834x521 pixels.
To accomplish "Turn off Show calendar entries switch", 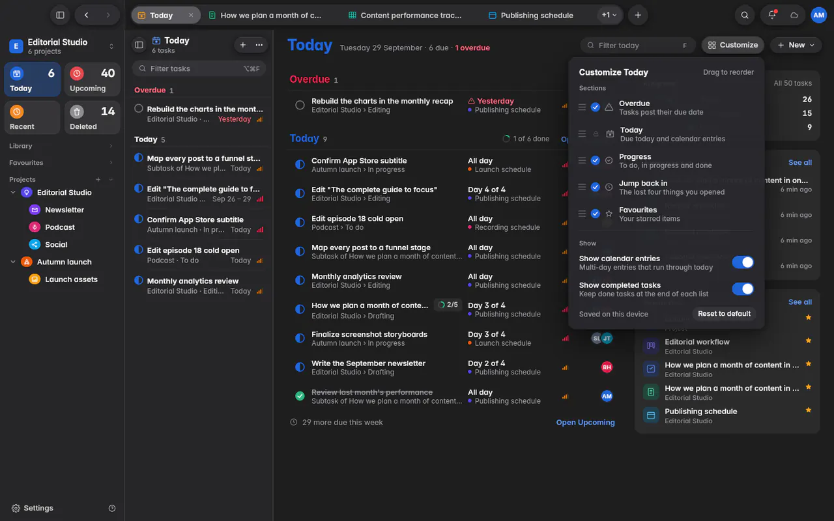I will [x=743, y=262].
